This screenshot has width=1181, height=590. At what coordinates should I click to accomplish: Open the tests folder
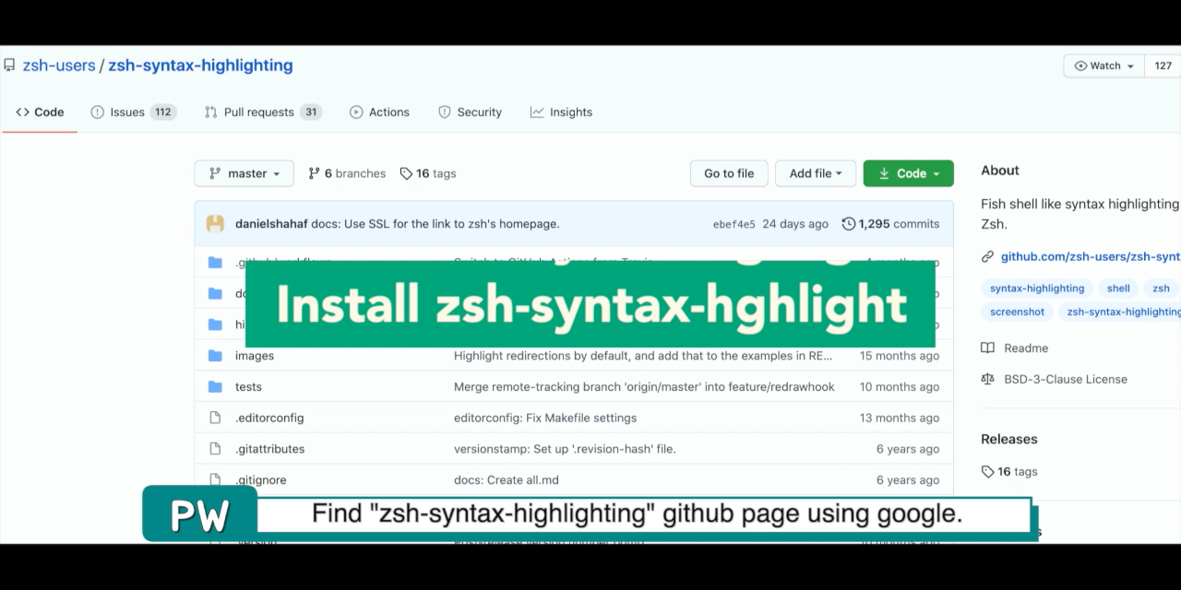tap(248, 387)
